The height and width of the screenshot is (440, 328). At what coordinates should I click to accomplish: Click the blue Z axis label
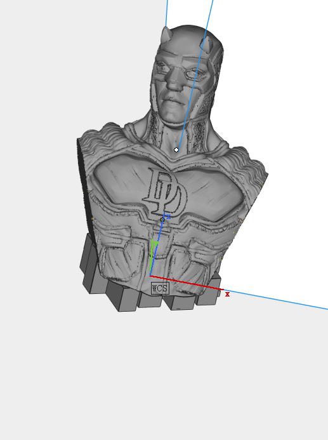[169, 217]
